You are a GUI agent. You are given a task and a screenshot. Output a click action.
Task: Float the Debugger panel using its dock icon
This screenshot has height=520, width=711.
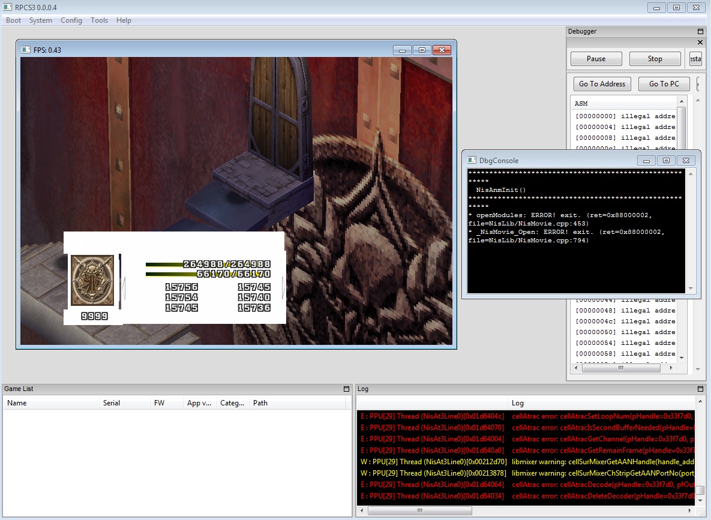[700, 31]
